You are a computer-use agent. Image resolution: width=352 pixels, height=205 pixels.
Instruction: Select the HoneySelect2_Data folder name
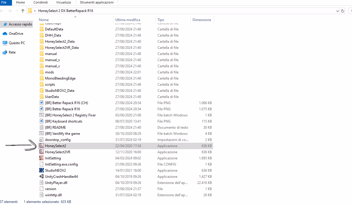60,41
